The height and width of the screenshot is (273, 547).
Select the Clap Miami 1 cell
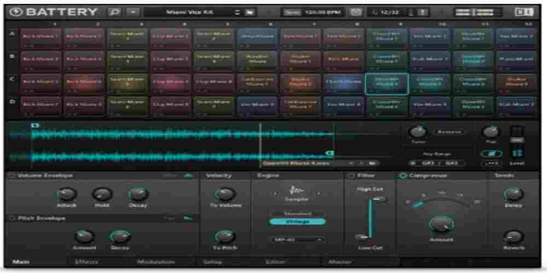click(171, 38)
